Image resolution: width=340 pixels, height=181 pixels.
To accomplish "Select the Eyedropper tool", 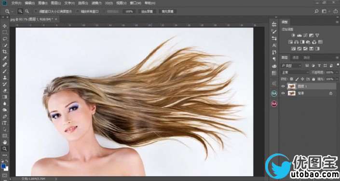I will [4, 58].
